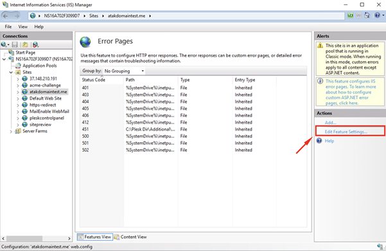
Task: Click Edit Feature Settings... link
Action: click(x=346, y=132)
